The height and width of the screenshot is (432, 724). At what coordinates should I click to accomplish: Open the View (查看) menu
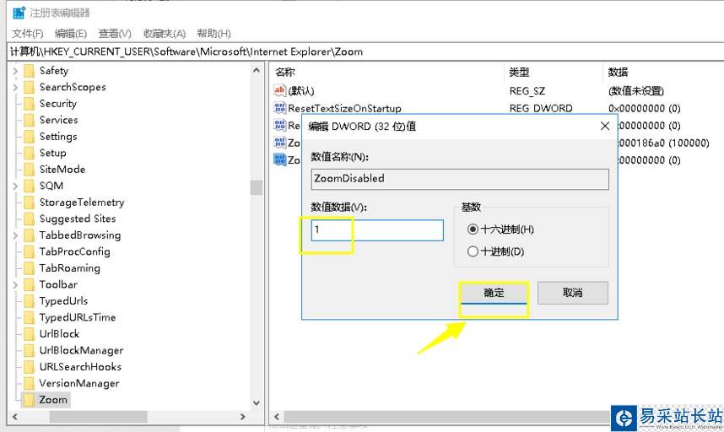(x=115, y=33)
